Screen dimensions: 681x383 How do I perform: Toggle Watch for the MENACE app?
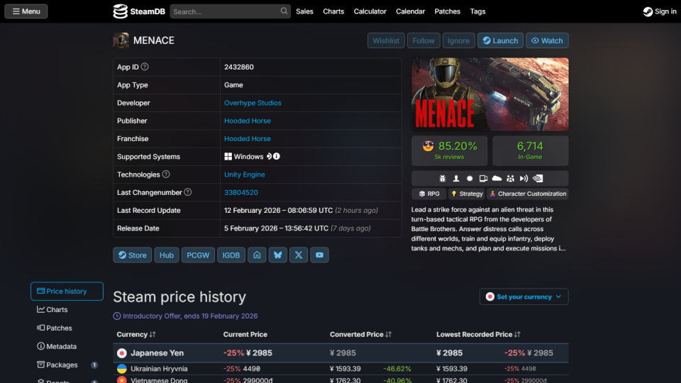547,41
